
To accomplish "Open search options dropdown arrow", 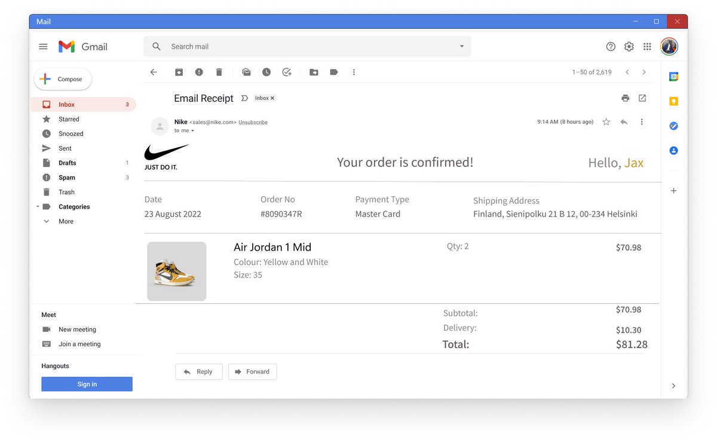I will pyautogui.click(x=461, y=47).
